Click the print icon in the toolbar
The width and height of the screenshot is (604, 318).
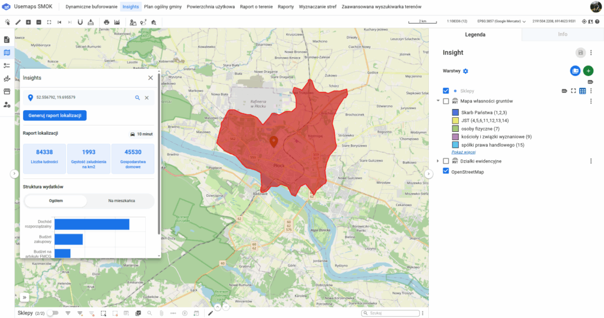107,22
